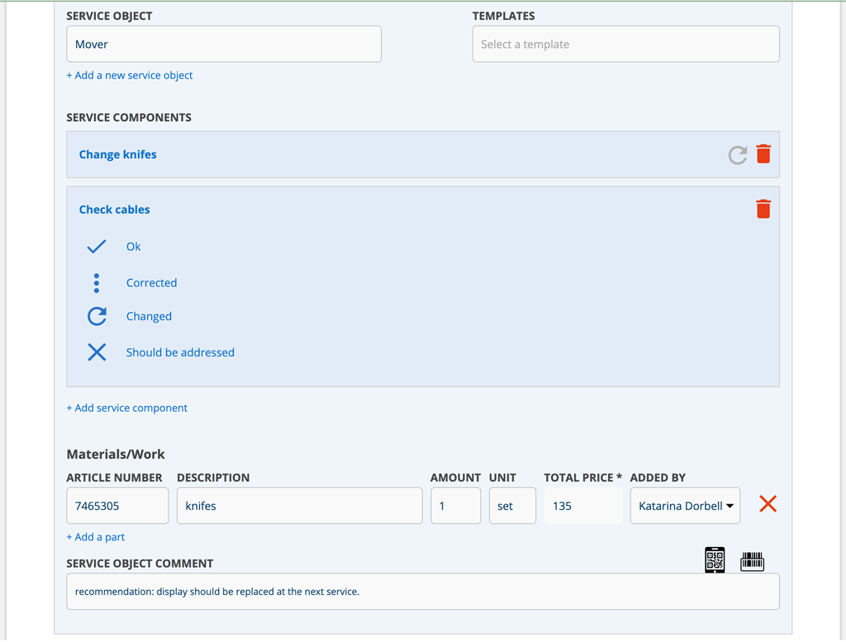
Task: Click the UNIT column label
Action: 502,478
